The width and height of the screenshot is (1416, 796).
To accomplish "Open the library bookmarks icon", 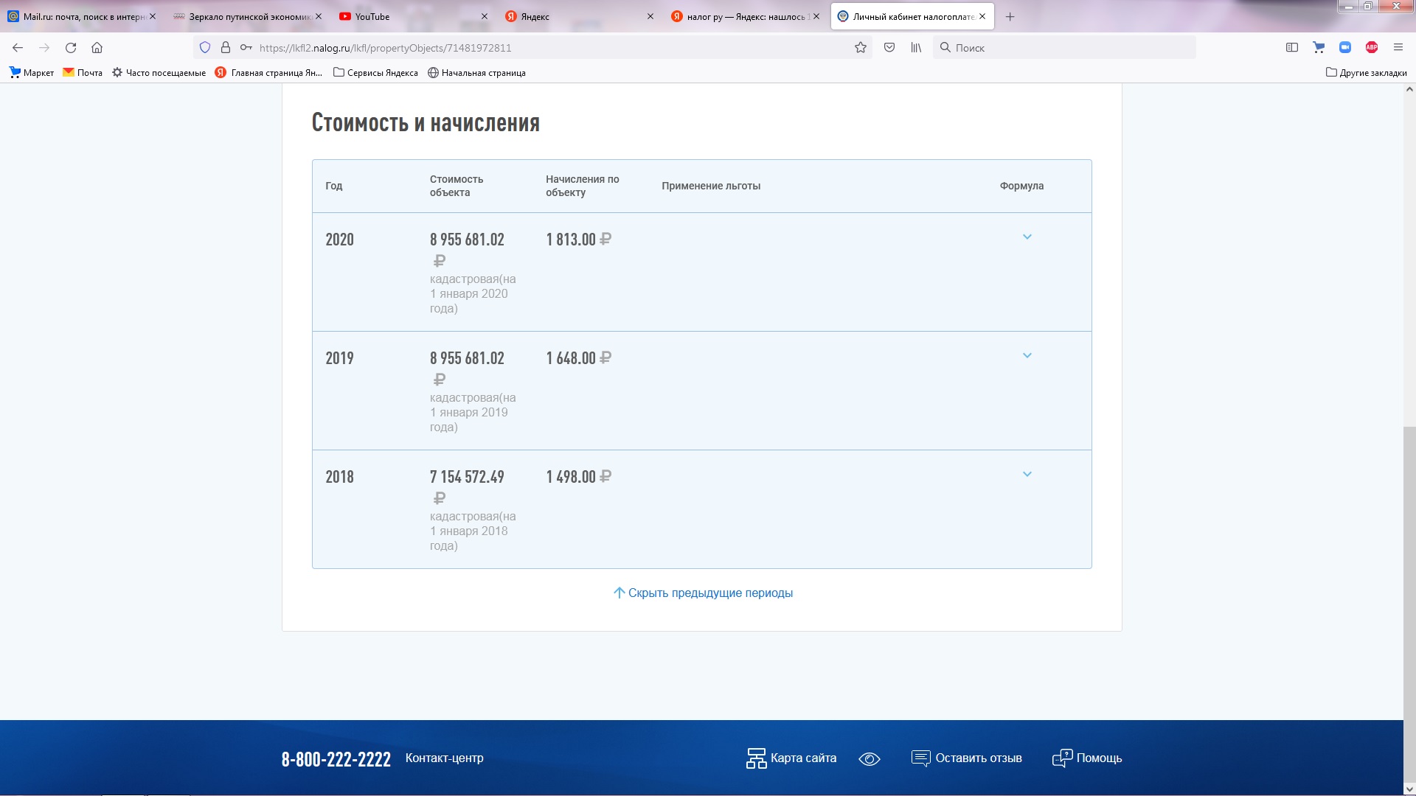I will coord(916,48).
